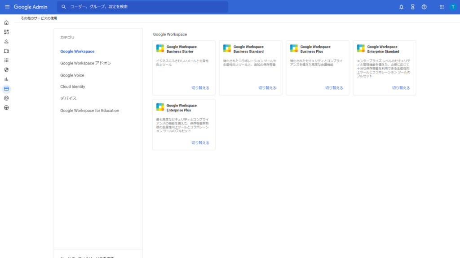
Task: Click the Enterprise Plus card title
Action: click(181, 108)
